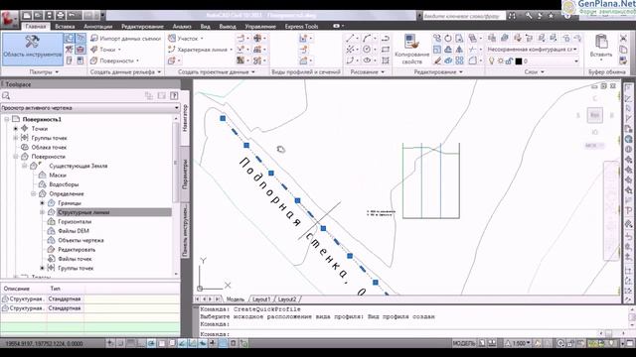The image size is (636, 357).
Task: Select the Arc drawing tool
Action: (367, 39)
